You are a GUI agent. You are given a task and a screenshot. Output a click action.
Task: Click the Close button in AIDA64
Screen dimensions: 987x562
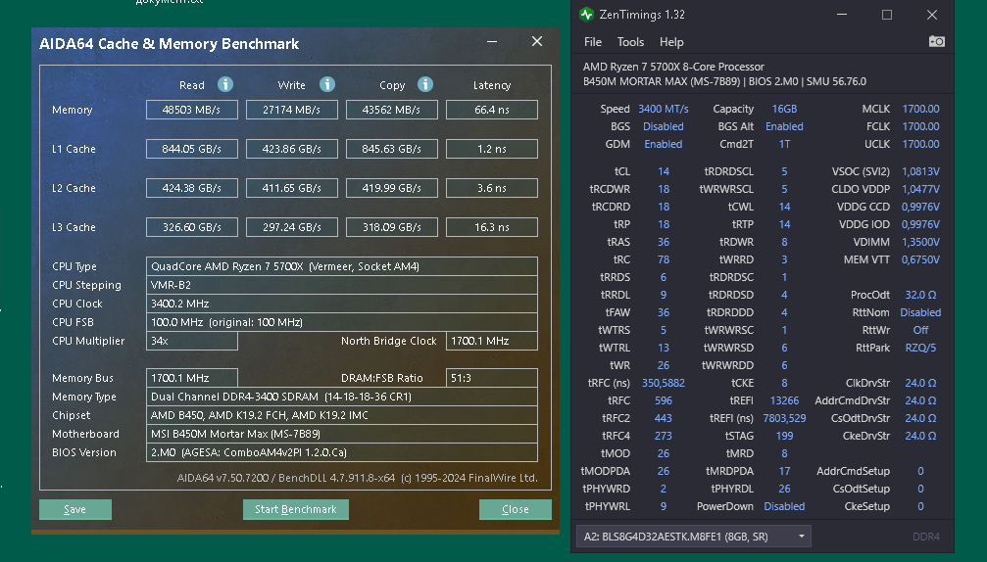coord(515,509)
